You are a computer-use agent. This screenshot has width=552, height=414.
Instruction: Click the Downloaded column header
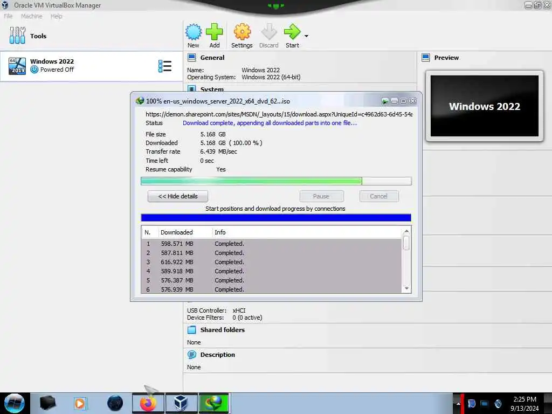point(185,232)
